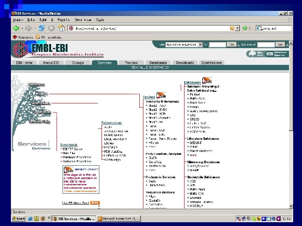Open the address bar history dropdown
The image size is (302, 226).
pos(237,28)
